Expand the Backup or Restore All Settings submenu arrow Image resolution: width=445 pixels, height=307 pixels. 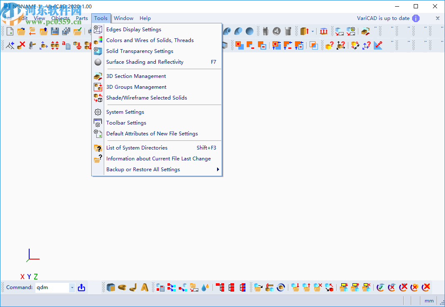pos(217,170)
